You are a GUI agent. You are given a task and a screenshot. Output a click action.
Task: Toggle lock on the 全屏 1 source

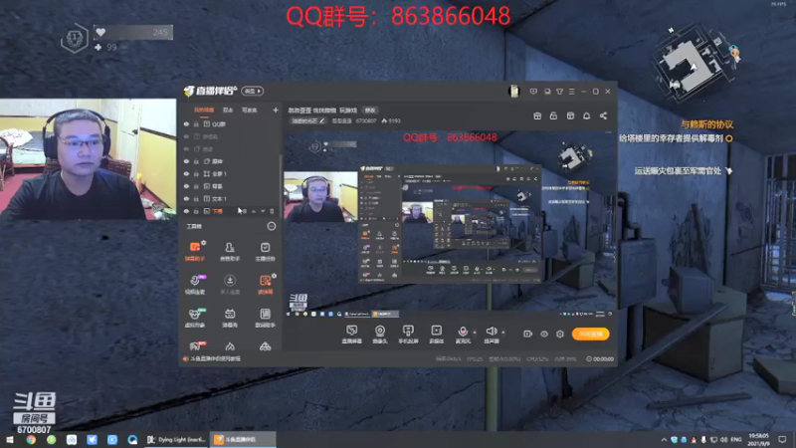(196, 173)
